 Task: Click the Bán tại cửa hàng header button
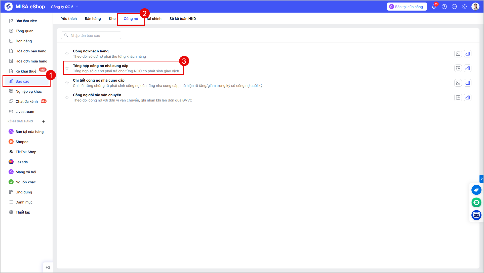407,7
